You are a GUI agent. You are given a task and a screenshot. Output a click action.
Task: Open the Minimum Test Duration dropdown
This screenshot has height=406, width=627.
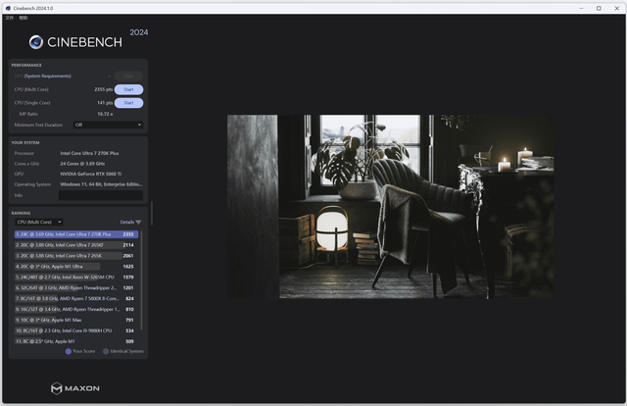pos(108,125)
